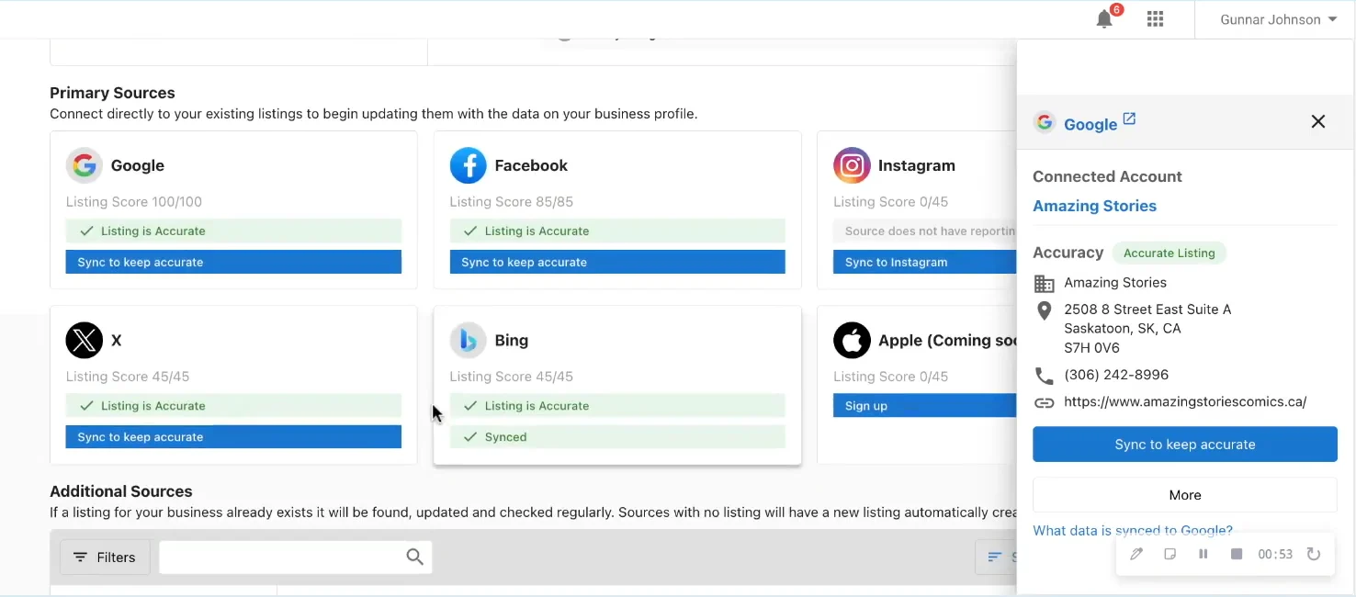Sync X card to keep accurate
This screenshot has width=1356, height=597.
pyautogui.click(x=233, y=436)
